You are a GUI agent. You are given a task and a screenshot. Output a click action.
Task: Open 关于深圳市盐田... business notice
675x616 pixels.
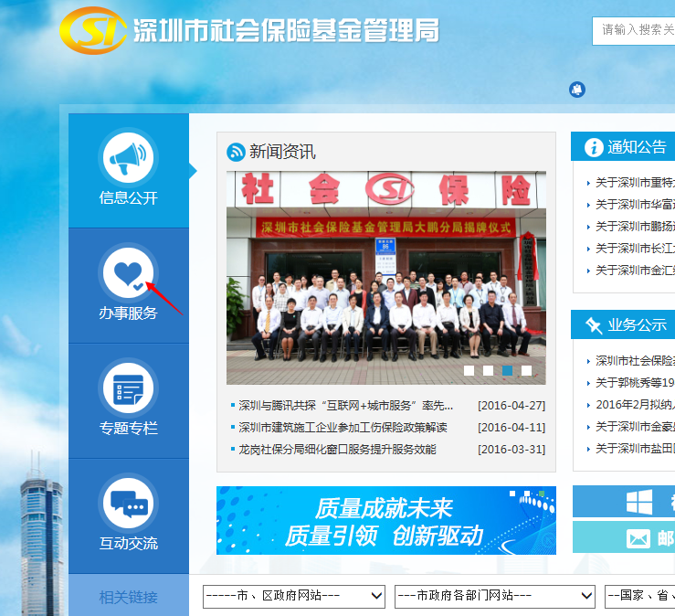point(635,449)
